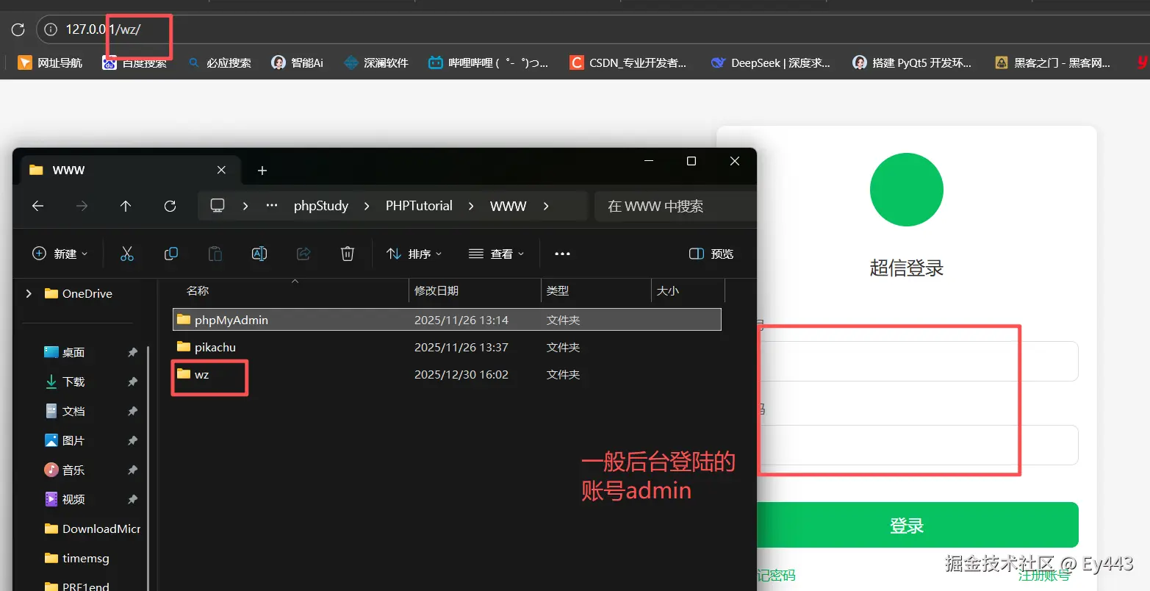Click WWW in the breadcrumb path
Screen dimensions: 1150x591
click(x=508, y=206)
